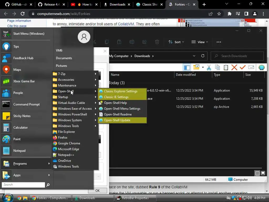This screenshot has width=269, height=202.
Task: Toggle the navigation pane icon in Explorer
Action: [x=187, y=67]
